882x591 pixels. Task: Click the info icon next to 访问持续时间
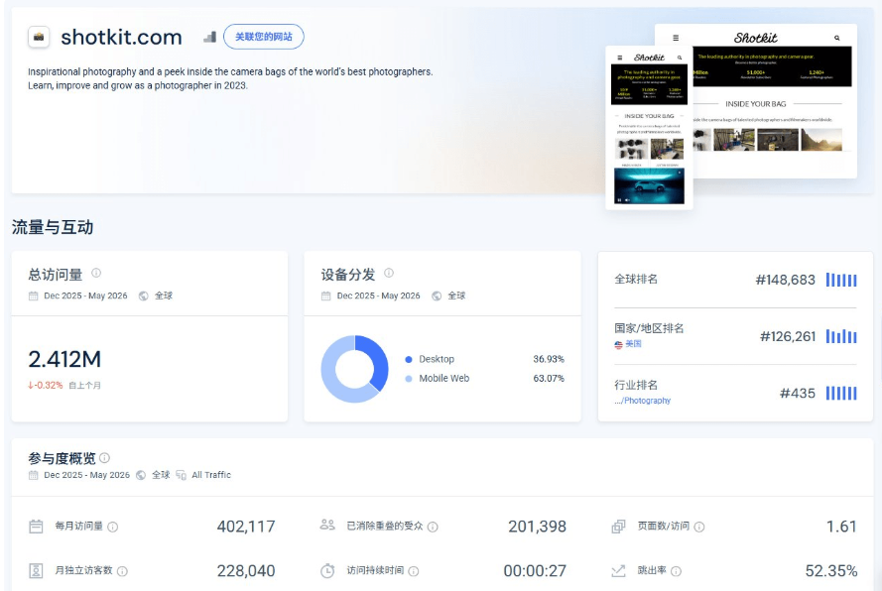point(414,571)
